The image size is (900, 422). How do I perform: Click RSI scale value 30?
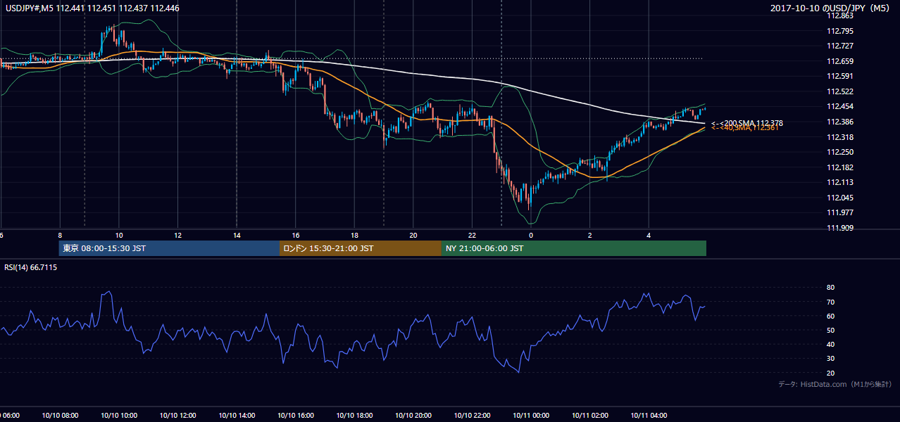830,359
